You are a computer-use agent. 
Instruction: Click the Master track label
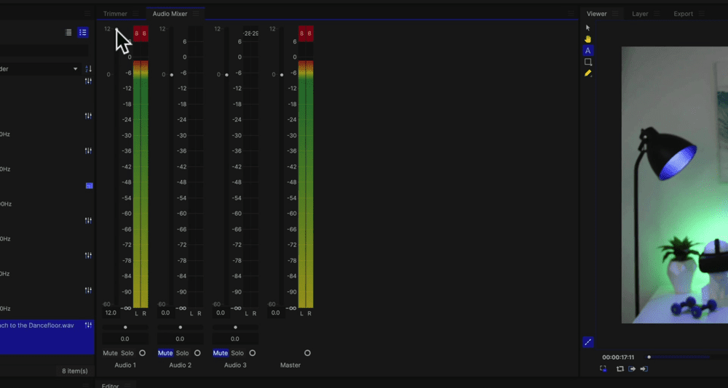(290, 365)
